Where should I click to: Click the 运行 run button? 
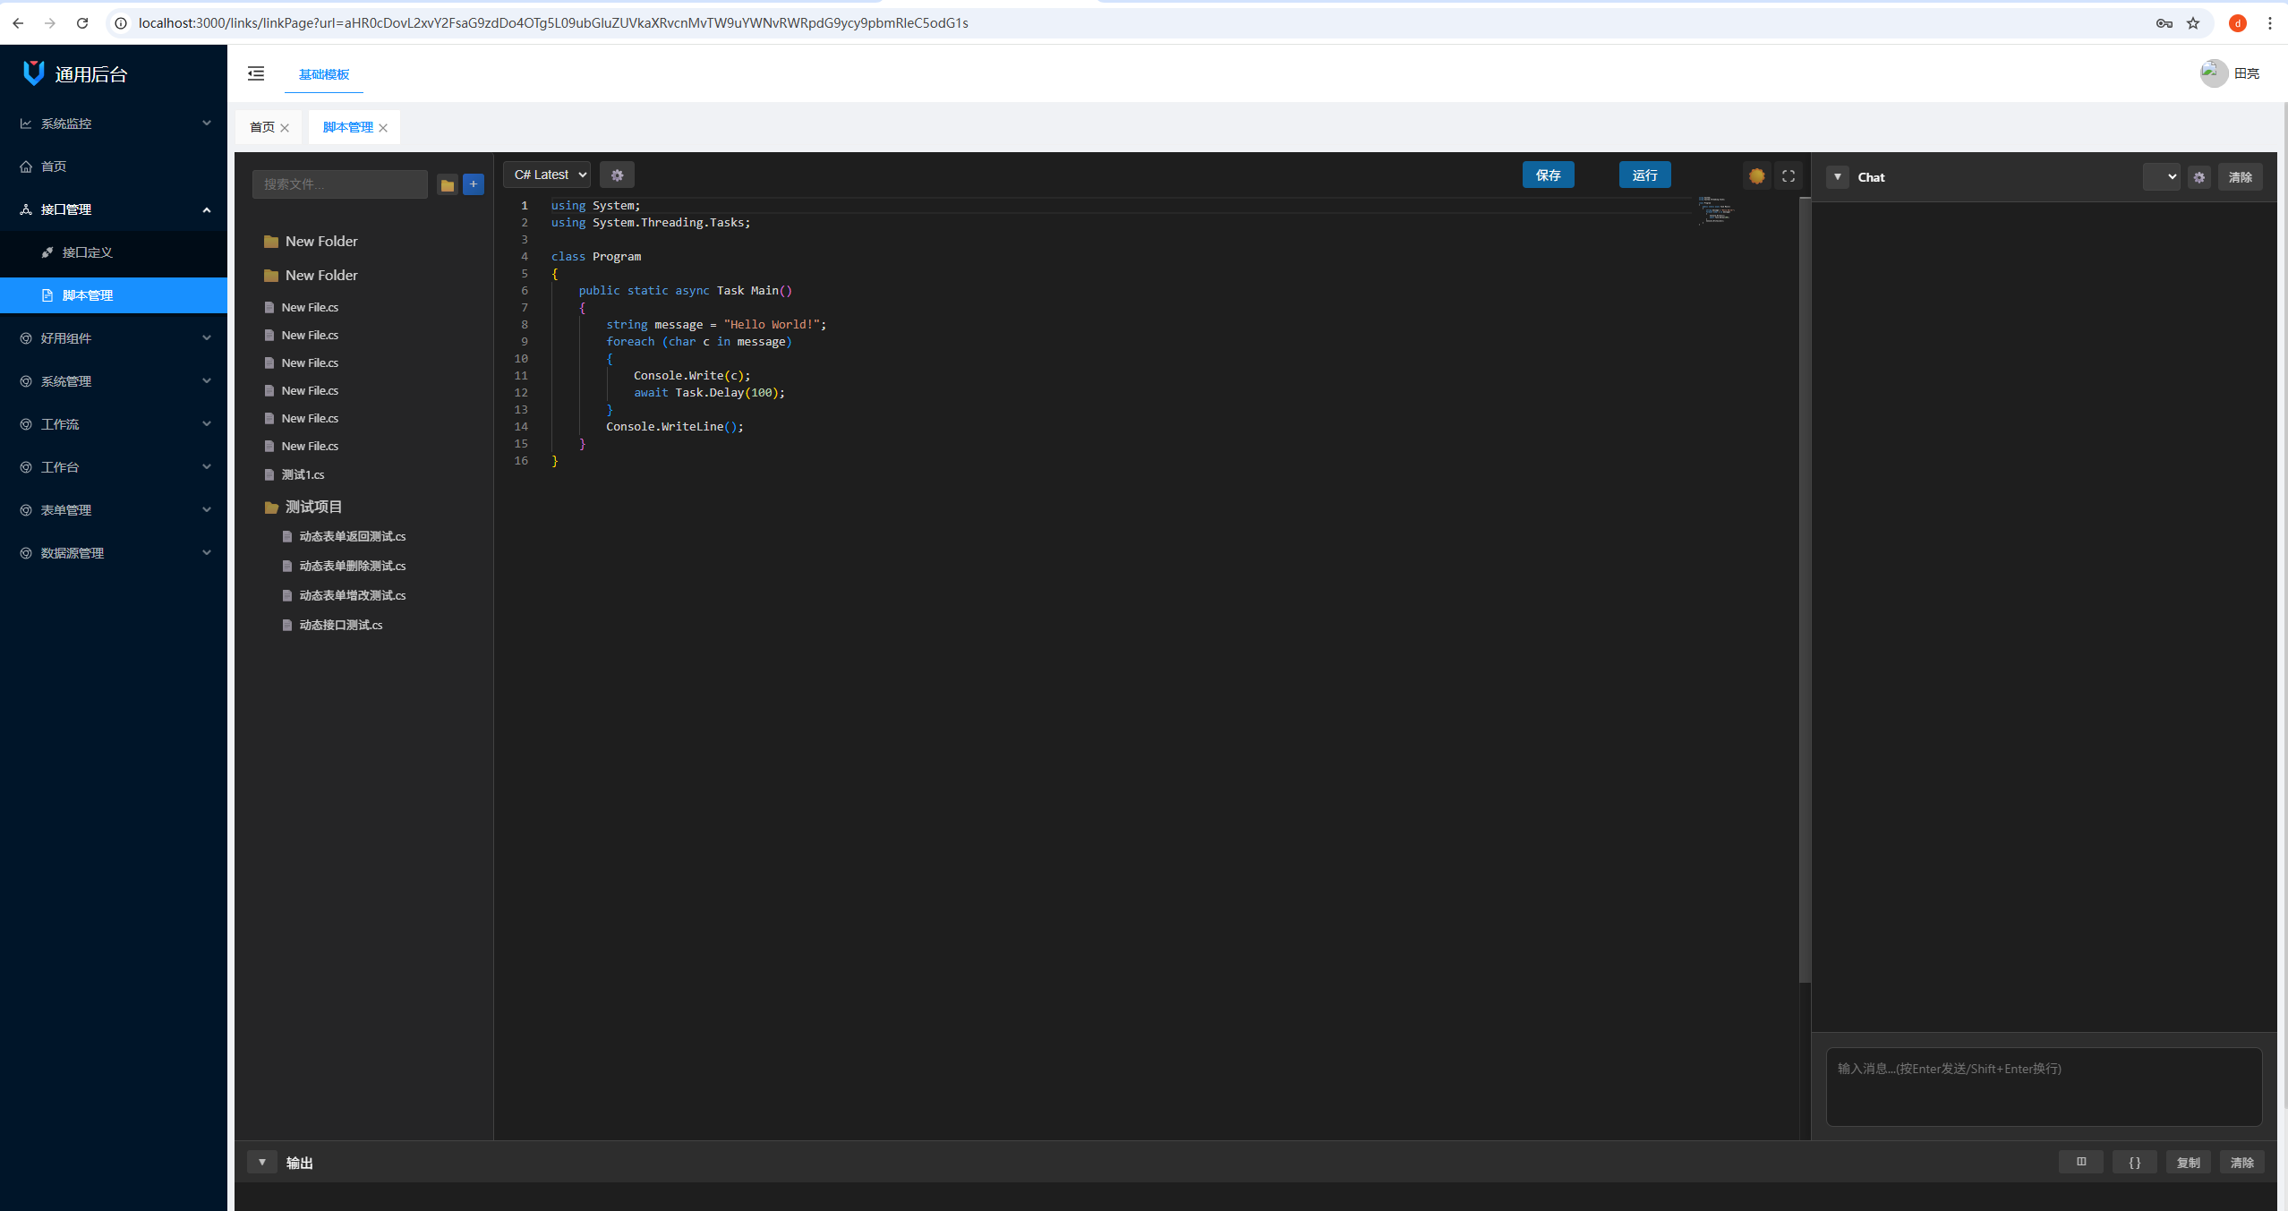point(1644,175)
